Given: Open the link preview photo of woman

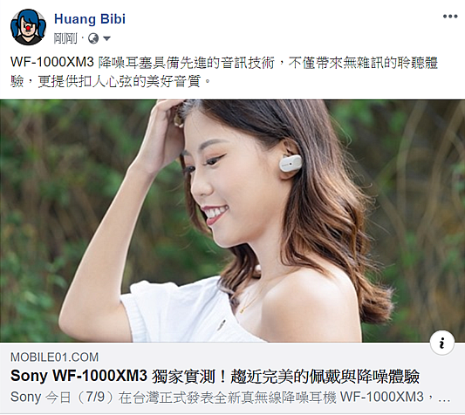Looking at the screenshot, I should point(232,221).
